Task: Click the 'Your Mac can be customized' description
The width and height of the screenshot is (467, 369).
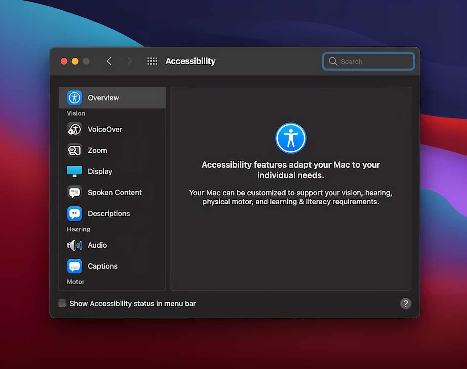Action: 291,197
